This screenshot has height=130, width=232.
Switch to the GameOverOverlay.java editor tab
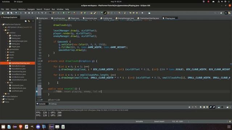[148, 18]
